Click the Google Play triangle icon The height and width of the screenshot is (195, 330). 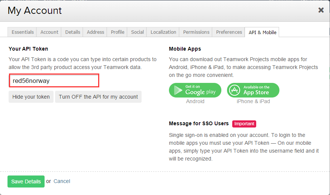point(178,90)
